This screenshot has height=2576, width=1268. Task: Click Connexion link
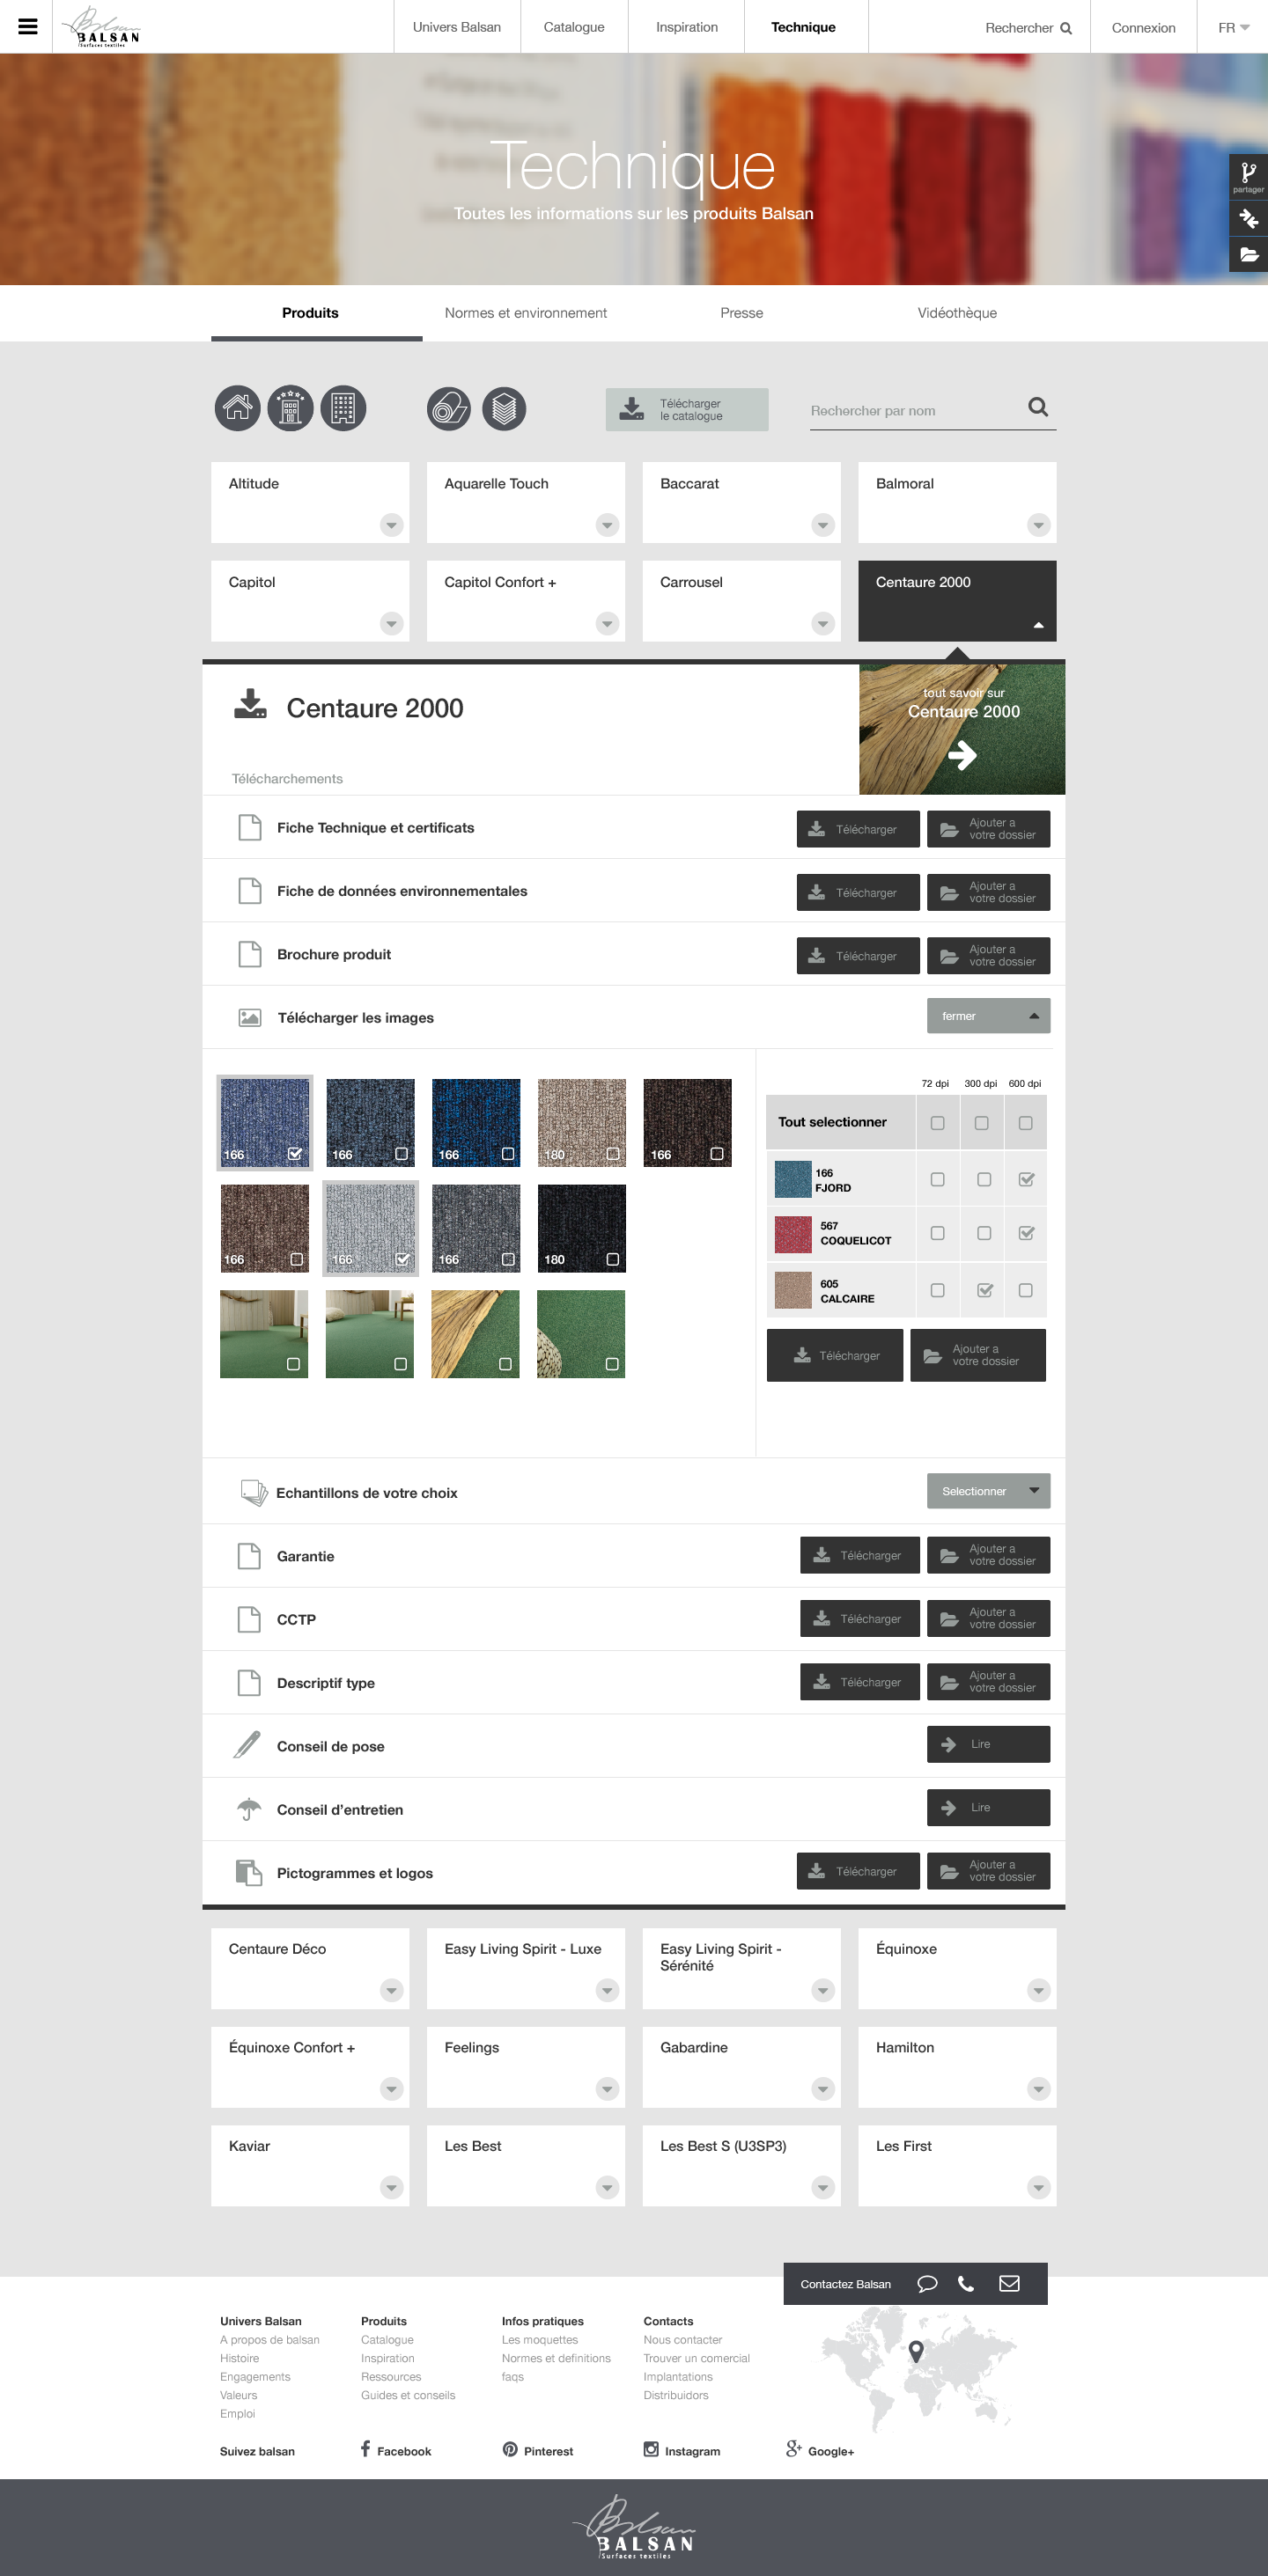1143,28
